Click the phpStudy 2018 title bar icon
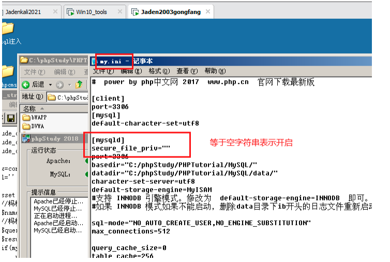The width and height of the screenshot is (390, 262). point(25,138)
